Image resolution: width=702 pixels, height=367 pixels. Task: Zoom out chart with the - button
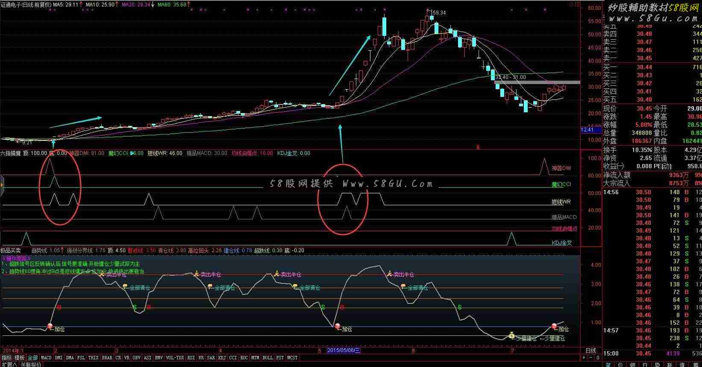pos(591,358)
